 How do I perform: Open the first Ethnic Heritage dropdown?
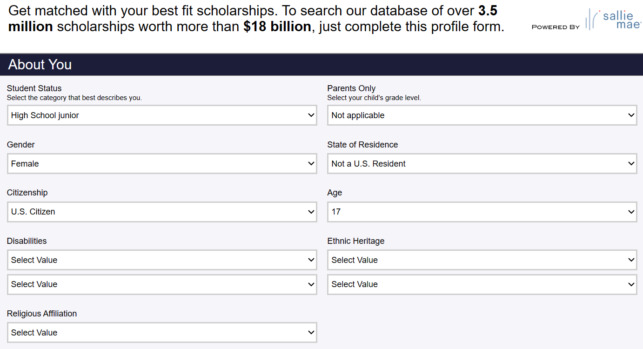point(482,260)
